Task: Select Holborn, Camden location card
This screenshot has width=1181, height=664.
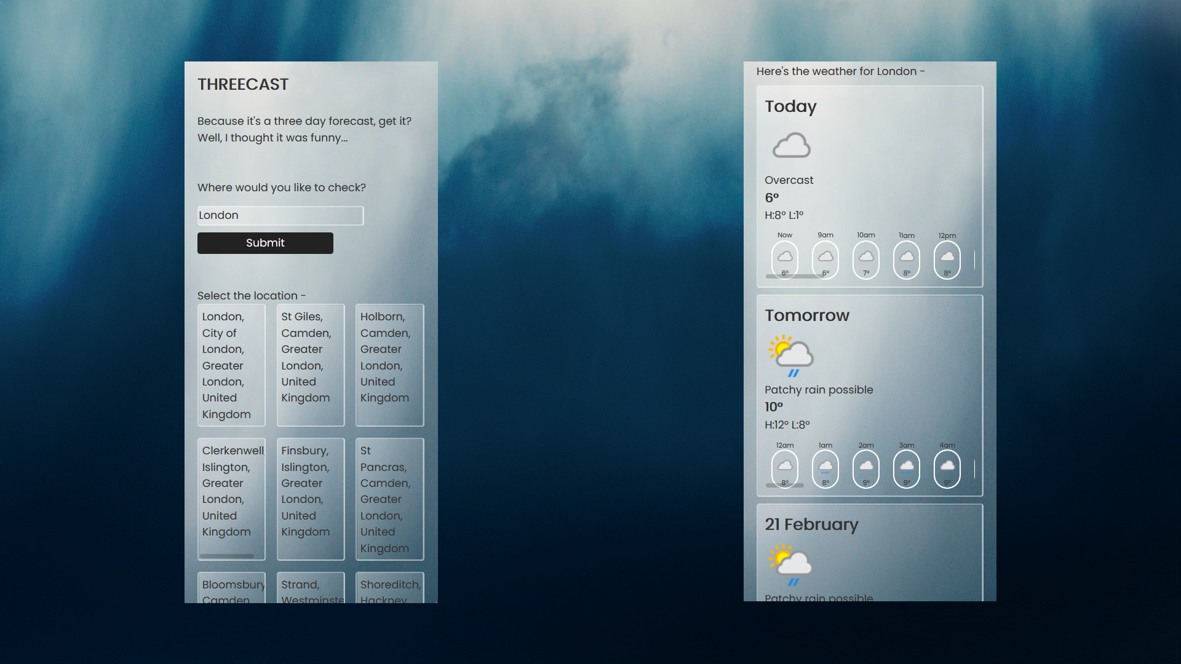Action: pos(390,365)
